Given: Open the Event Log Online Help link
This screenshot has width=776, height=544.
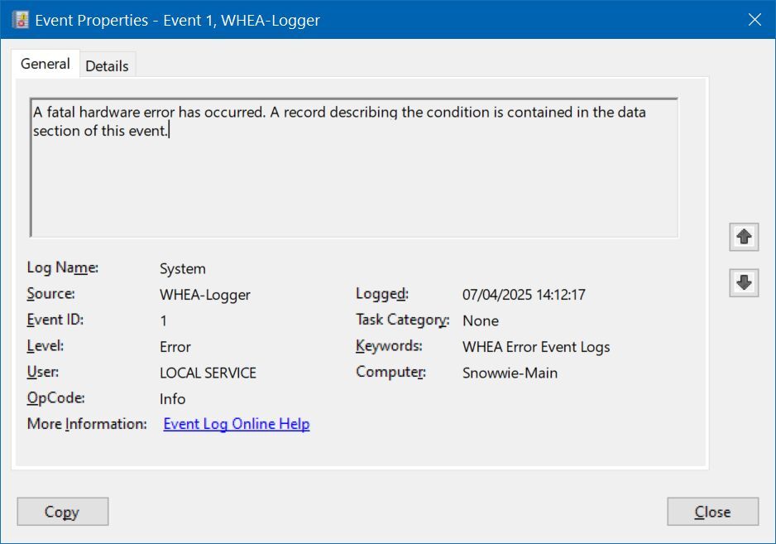Looking at the screenshot, I should pyautogui.click(x=237, y=424).
